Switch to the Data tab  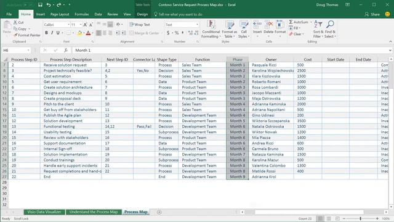[x=98, y=14]
